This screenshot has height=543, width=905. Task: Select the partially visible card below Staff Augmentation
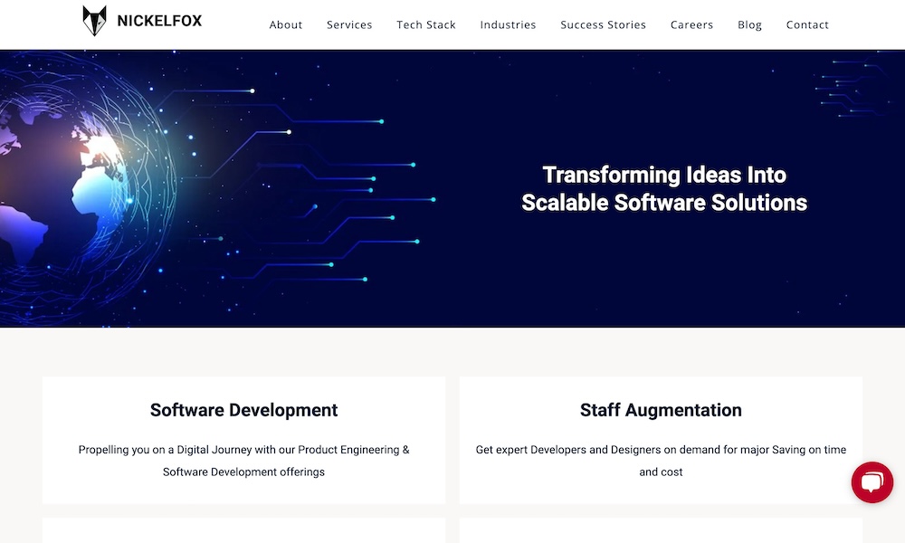[x=661, y=530]
